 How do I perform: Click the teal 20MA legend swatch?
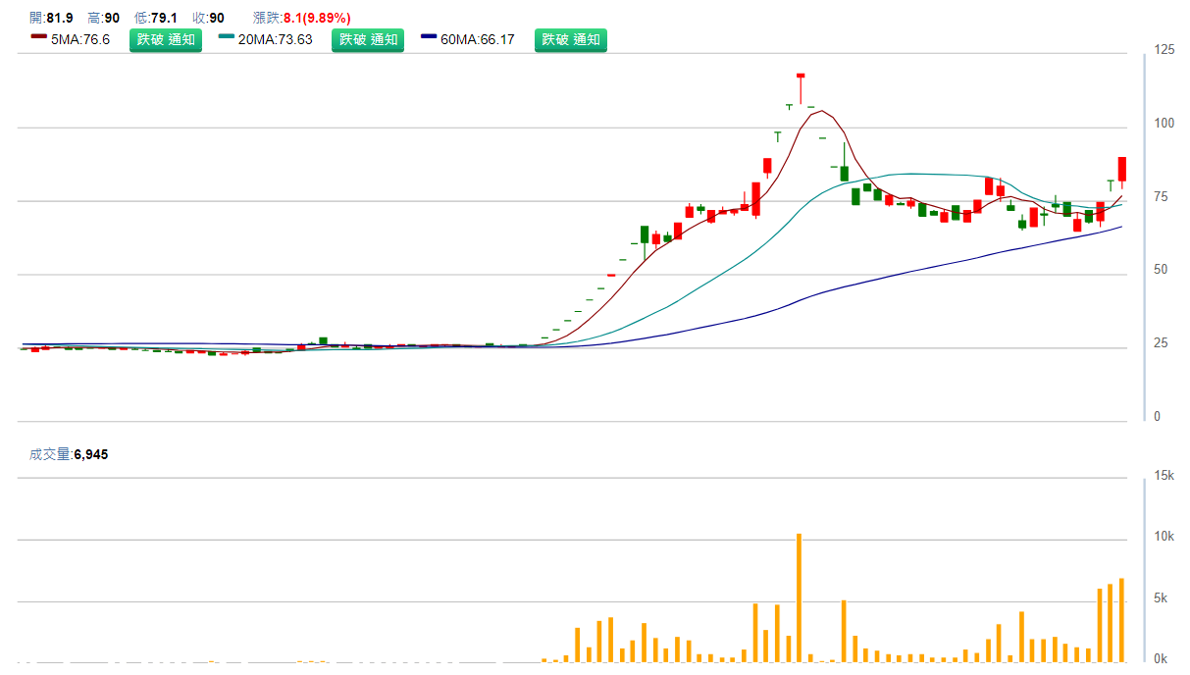pos(227,37)
